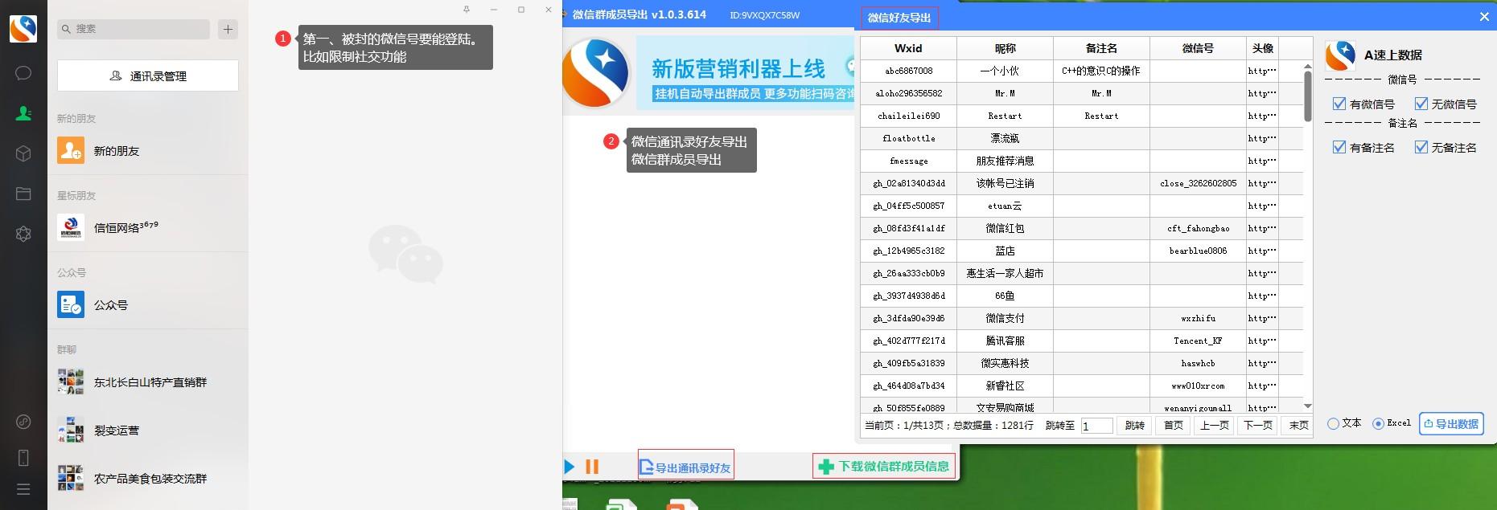Click the 跳转 jump button

(x=1134, y=426)
